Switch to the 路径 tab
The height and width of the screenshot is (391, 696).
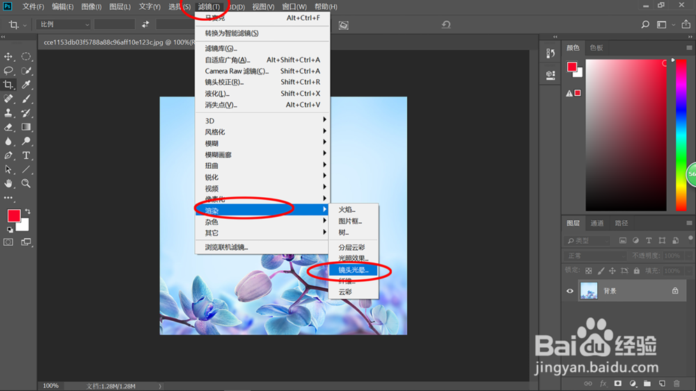click(x=622, y=223)
